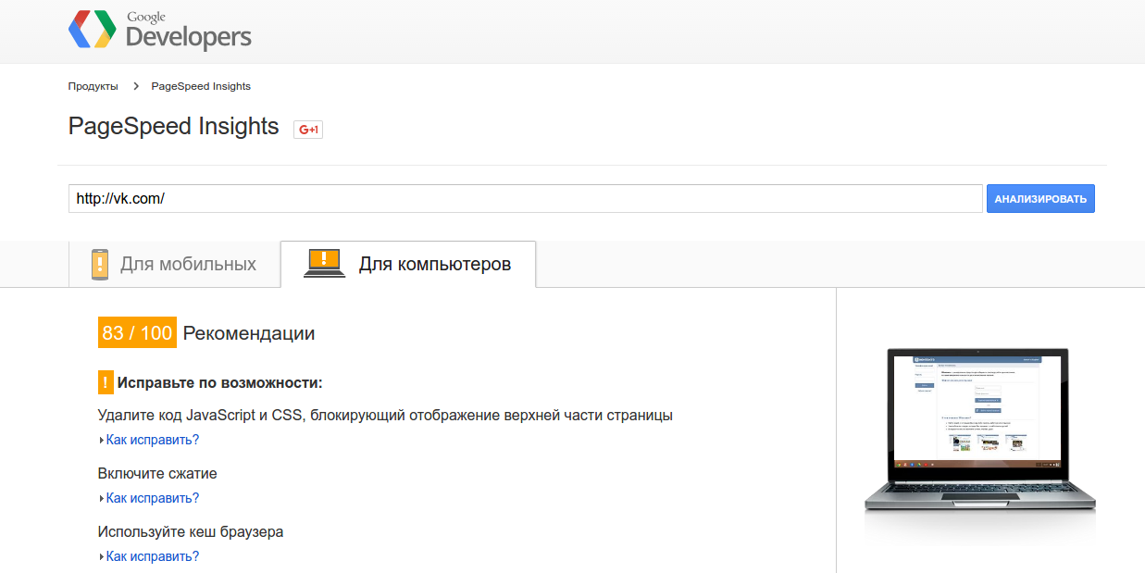Click the URL input field with vk.com

point(526,198)
